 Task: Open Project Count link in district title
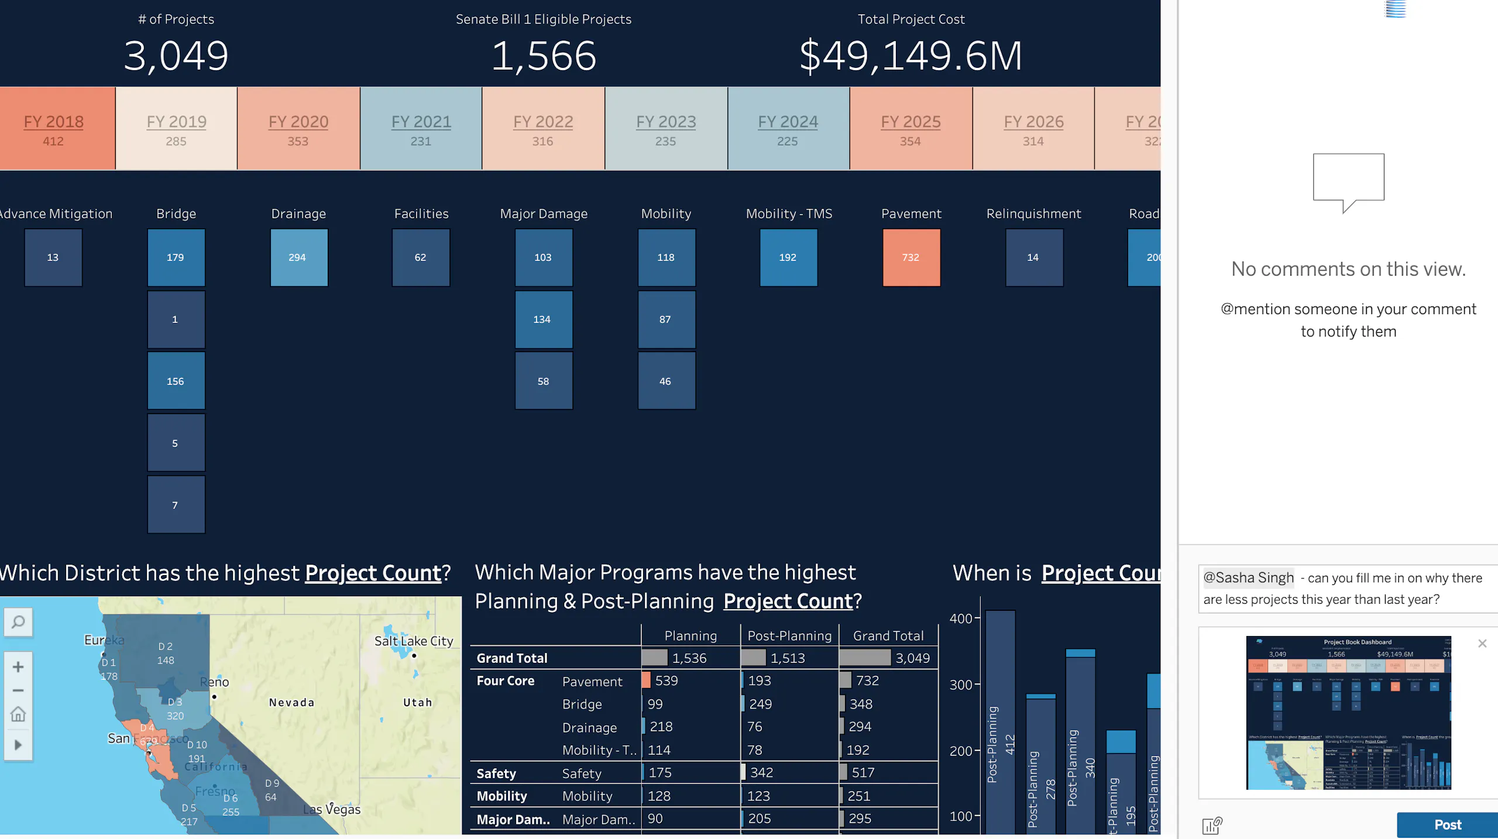[373, 573]
